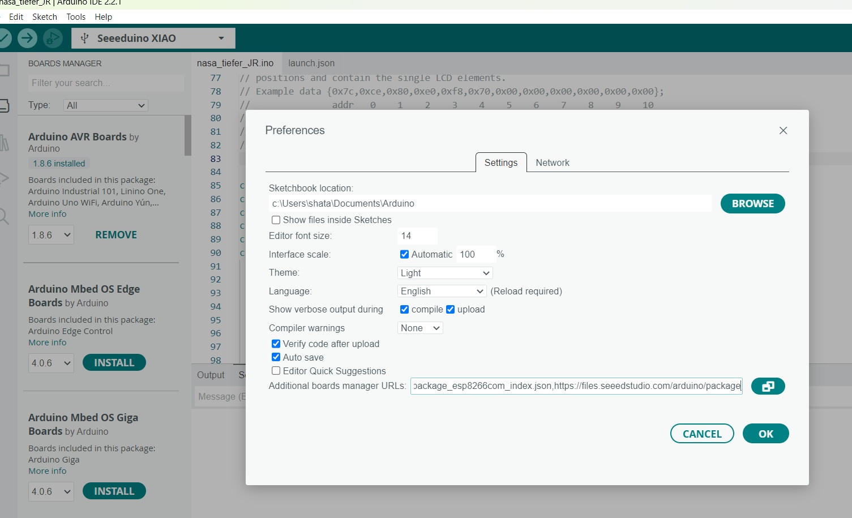Click the Upload arrow icon
Image resolution: width=852 pixels, height=518 pixels.
[27, 38]
